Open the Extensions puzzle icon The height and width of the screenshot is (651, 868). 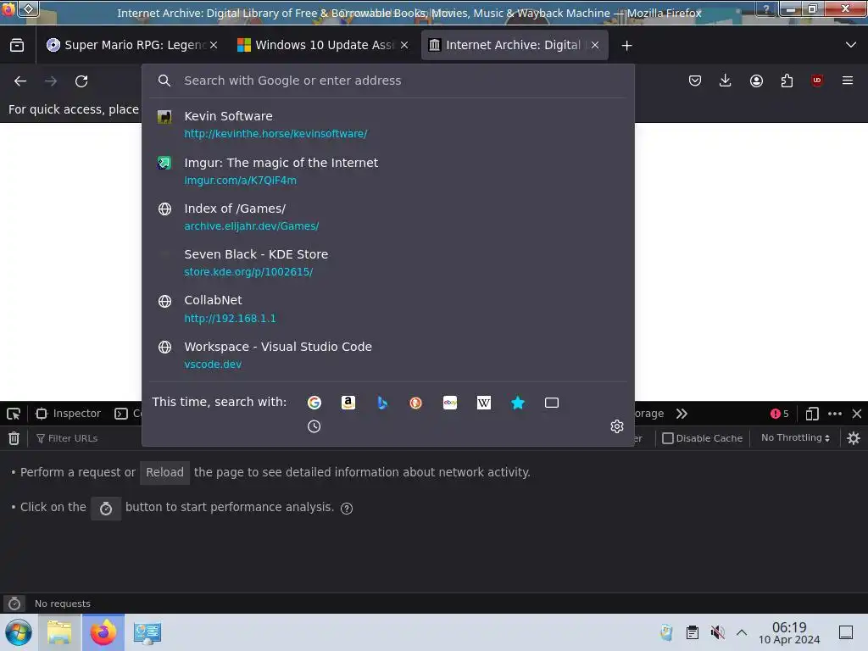click(x=787, y=81)
